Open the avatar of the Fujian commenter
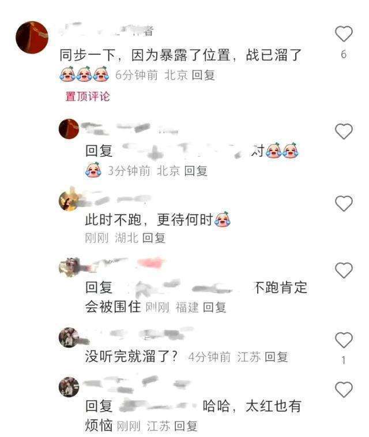The image size is (369, 437). pyautogui.click(x=69, y=267)
